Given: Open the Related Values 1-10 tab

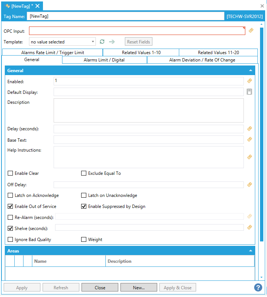Looking at the screenshot, I should click(141, 53).
